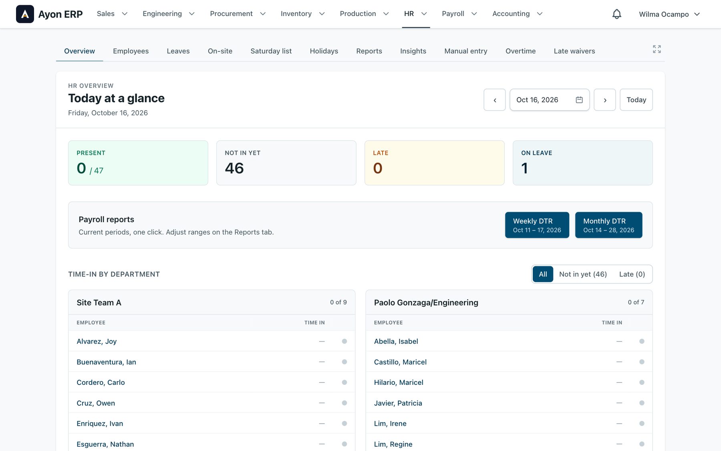Click the On Leave card

pos(582,163)
